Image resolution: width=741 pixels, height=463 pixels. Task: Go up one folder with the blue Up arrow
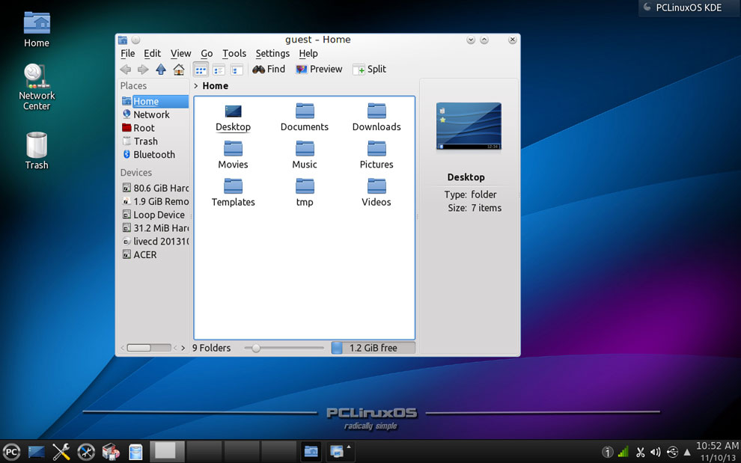click(161, 70)
